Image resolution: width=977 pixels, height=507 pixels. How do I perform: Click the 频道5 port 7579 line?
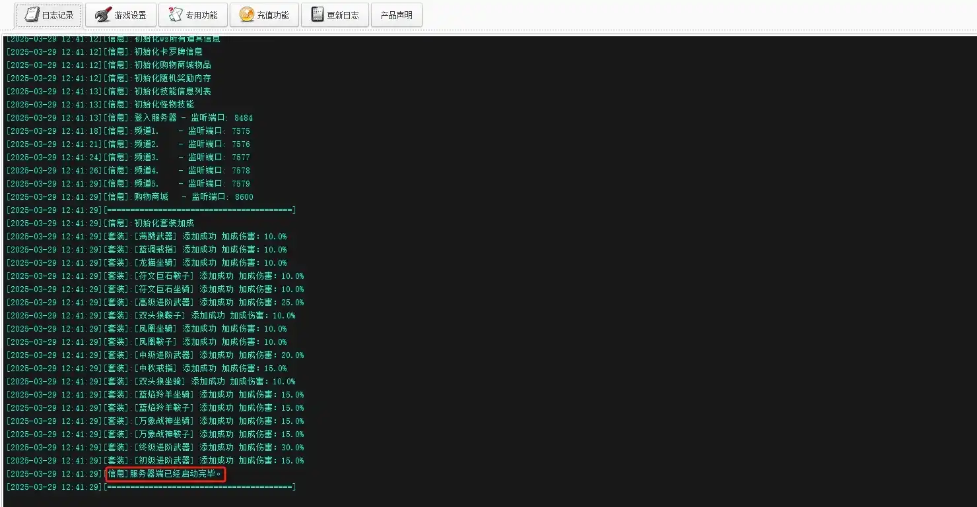click(128, 183)
